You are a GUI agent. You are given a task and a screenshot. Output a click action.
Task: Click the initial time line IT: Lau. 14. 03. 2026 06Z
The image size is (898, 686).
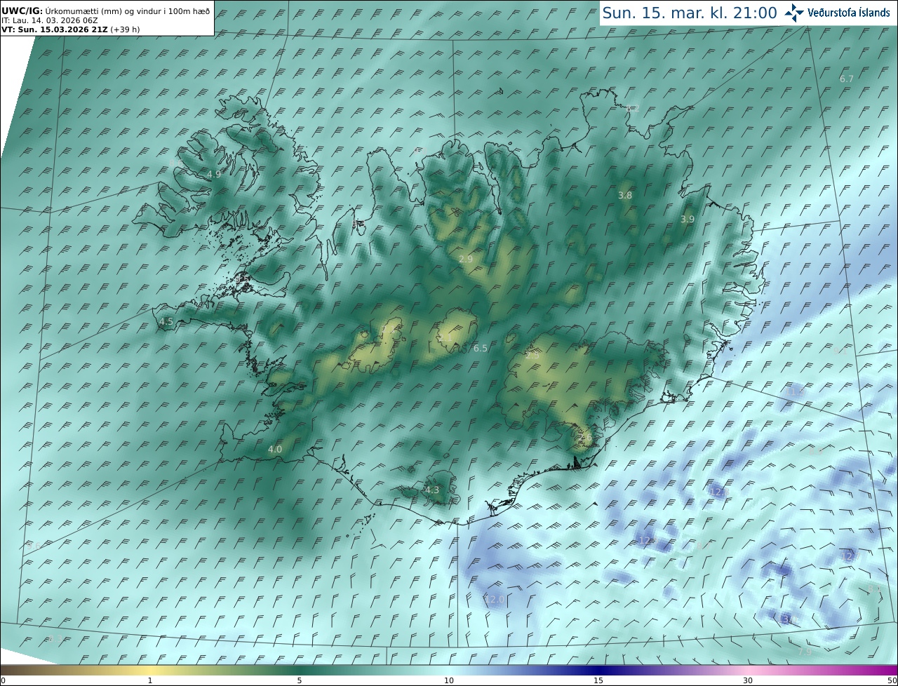[x=49, y=20]
